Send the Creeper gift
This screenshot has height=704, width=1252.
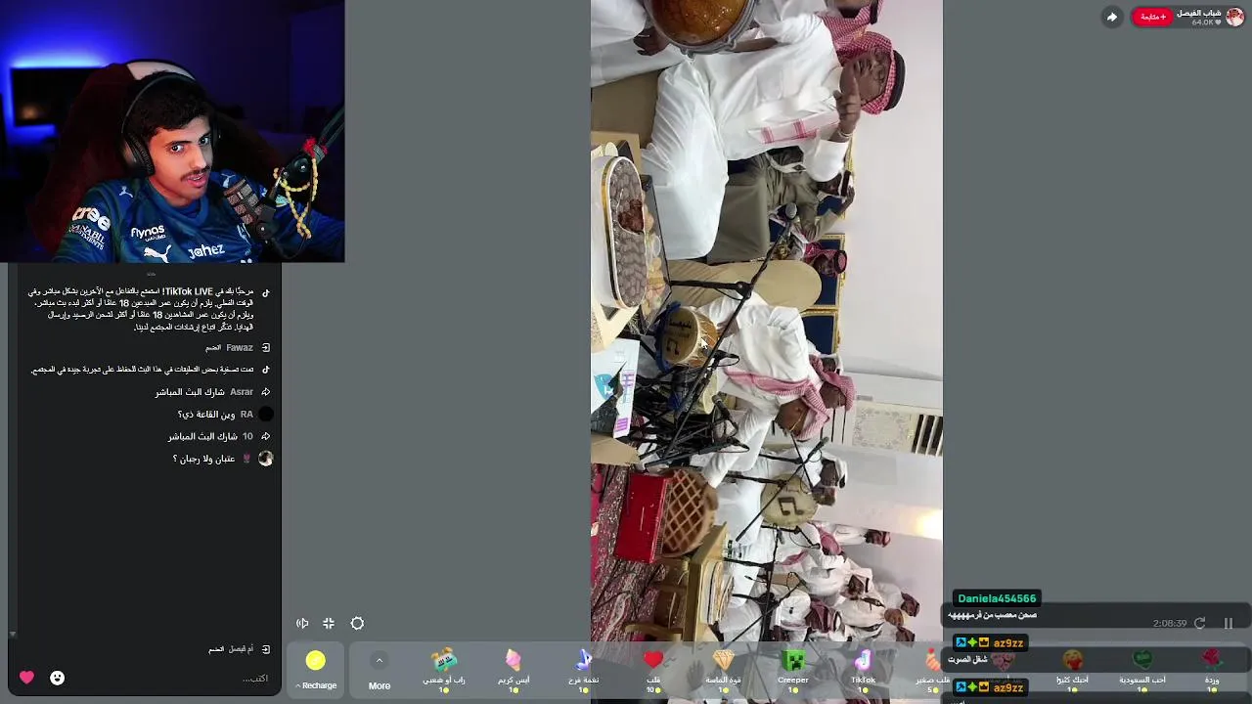click(793, 671)
